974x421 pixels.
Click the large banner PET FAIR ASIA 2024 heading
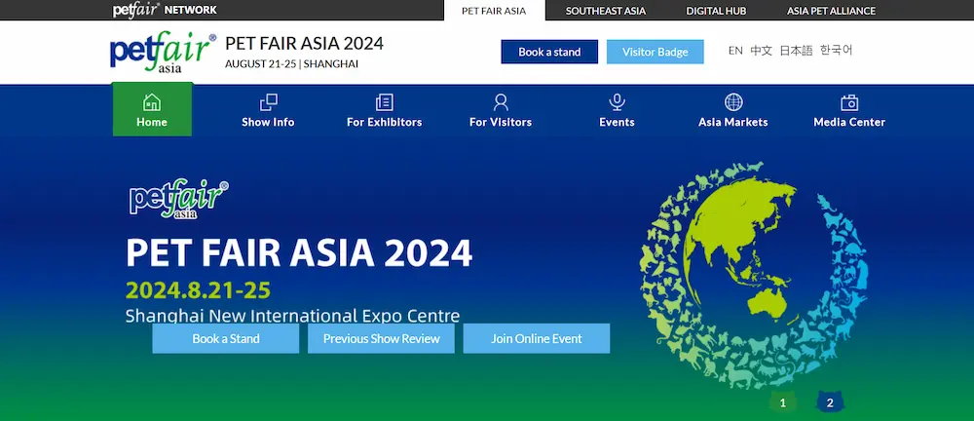pos(299,251)
